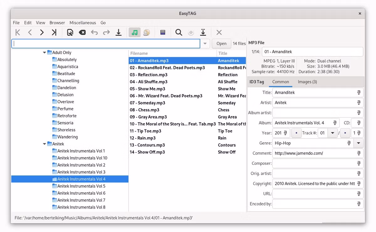Viewport: 376px width, 232px height.
Task: Click the small square button after Year field
Action: 296,133
